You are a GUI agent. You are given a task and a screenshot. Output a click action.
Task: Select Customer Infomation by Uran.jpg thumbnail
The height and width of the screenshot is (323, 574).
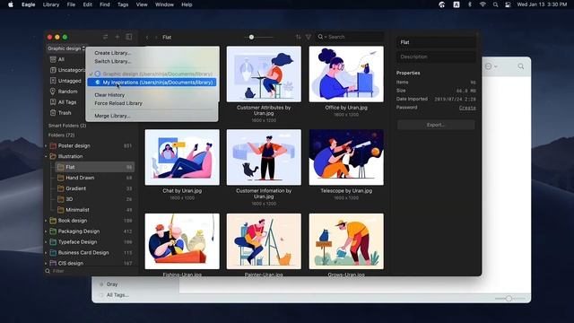[x=264, y=157]
